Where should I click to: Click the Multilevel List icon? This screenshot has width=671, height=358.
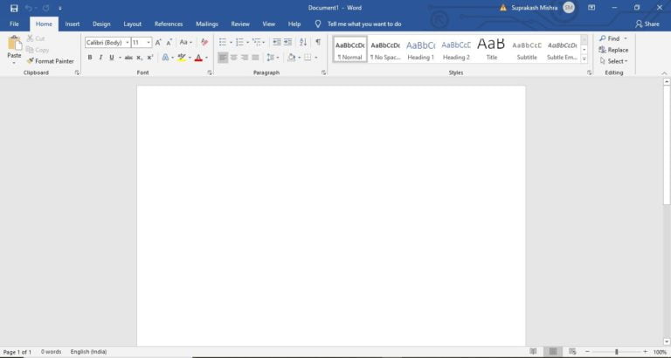[256, 42]
